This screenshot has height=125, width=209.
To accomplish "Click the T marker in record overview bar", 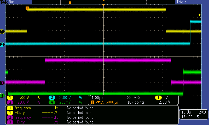I will (70, 3).
